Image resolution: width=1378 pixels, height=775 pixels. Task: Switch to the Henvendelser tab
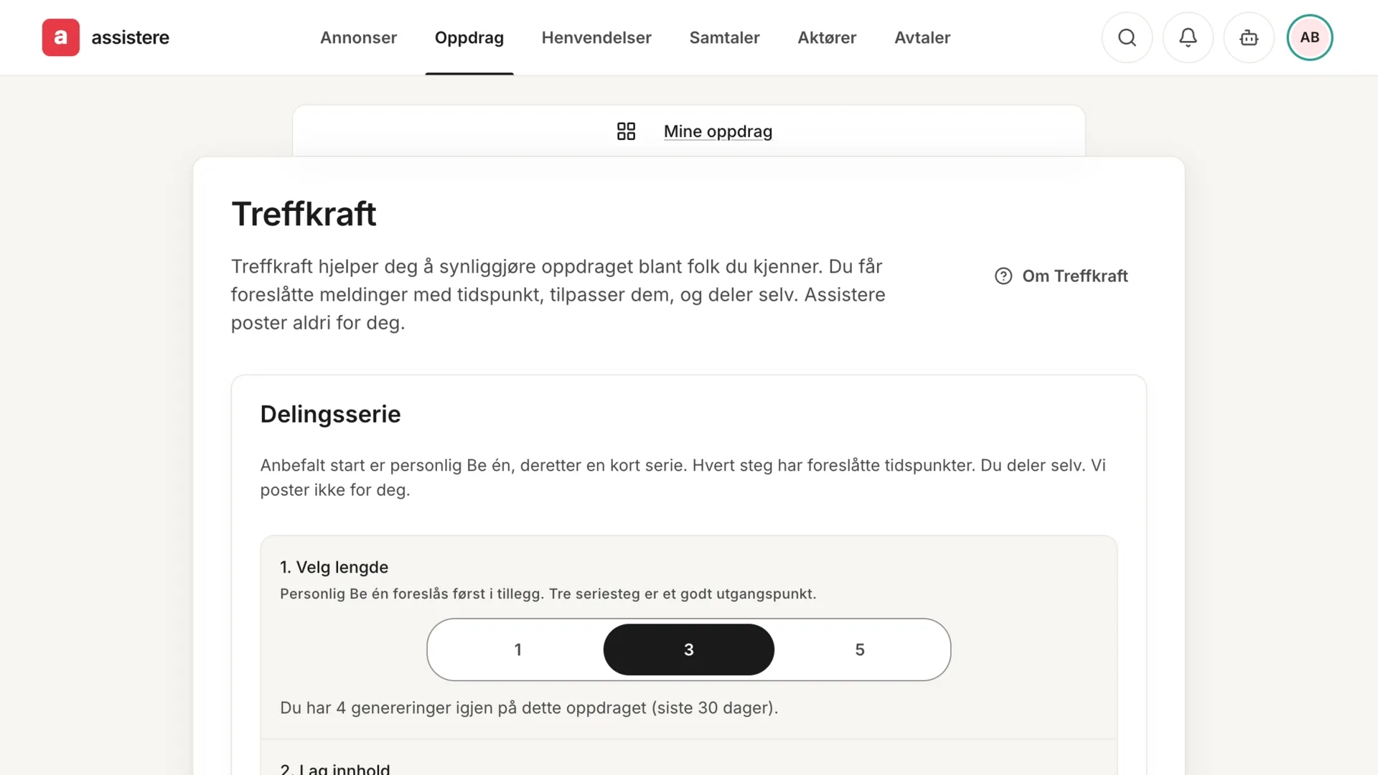[x=596, y=37]
